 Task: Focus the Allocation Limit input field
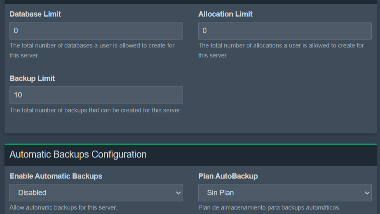pos(285,31)
